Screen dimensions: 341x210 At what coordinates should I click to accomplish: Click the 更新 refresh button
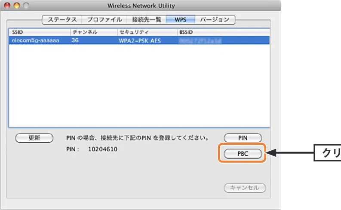click(34, 138)
